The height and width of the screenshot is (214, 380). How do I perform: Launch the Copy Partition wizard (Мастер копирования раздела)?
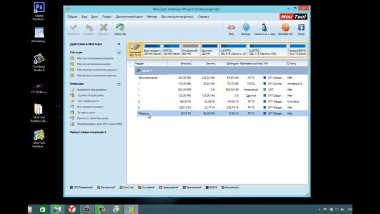tap(95, 58)
